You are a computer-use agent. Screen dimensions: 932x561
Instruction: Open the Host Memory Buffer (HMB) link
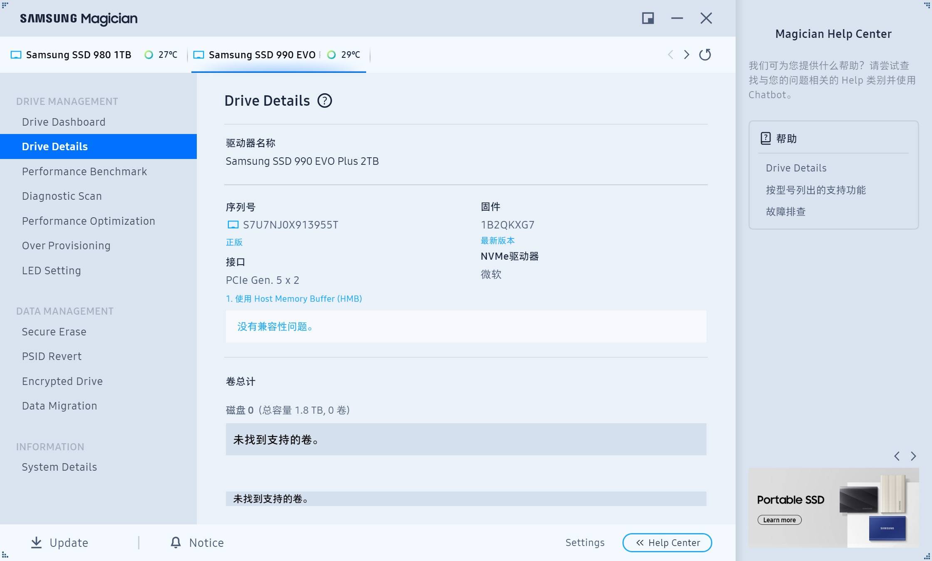(x=294, y=299)
